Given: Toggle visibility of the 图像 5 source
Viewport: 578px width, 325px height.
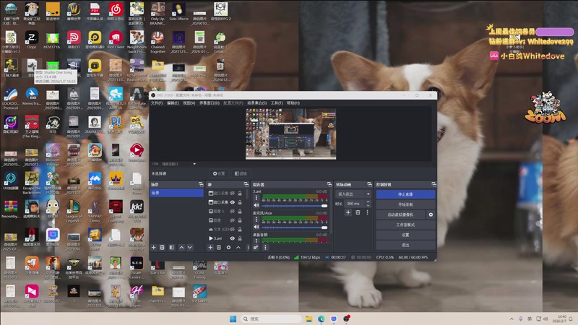Looking at the screenshot, I should tap(233, 211).
